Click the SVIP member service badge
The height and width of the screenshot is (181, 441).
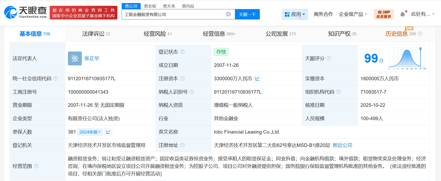coord(383,14)
